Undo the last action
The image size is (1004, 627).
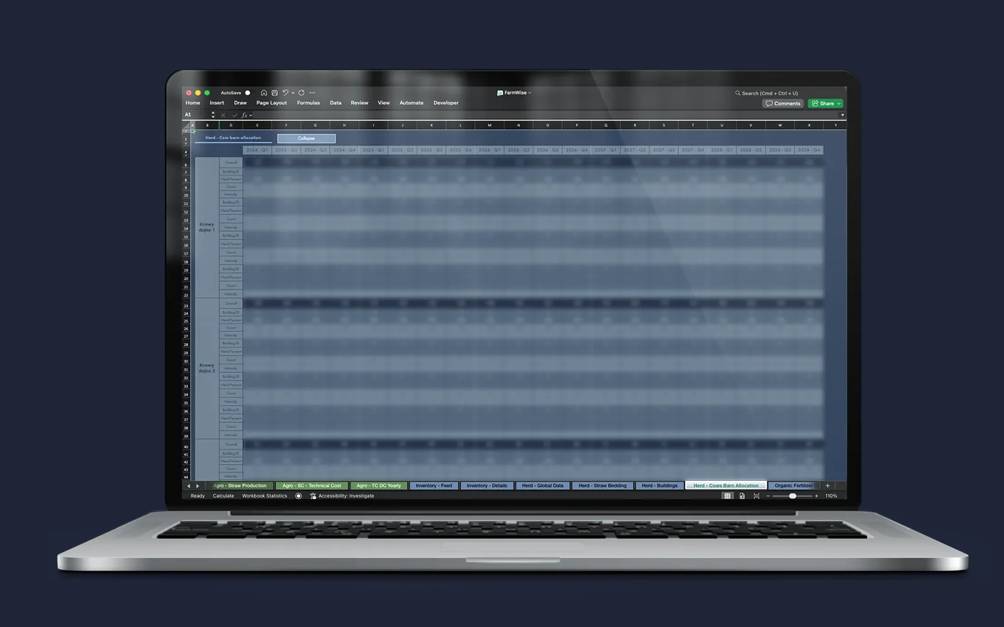coord(286,93)
